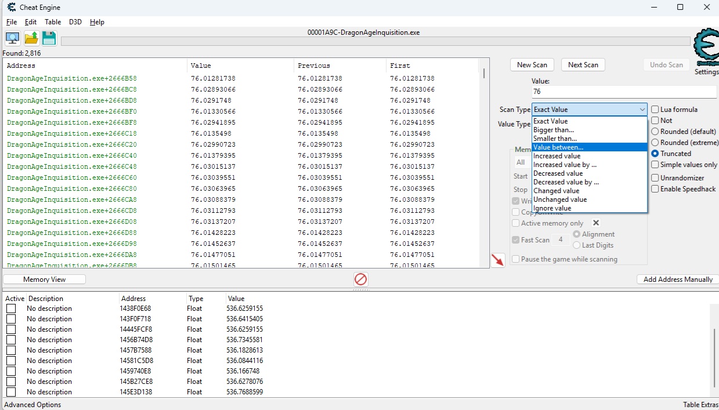The image size is (719, 410).
Task: Open the Help menu
Action: pos(97,22)
